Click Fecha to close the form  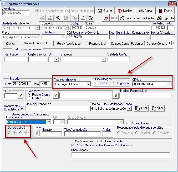[x=165, y=11]
